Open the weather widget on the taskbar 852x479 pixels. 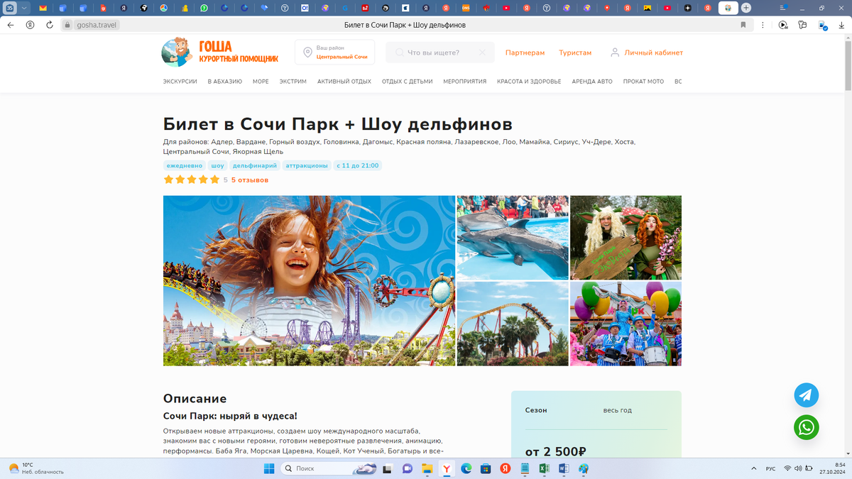(x=35, y=468)
